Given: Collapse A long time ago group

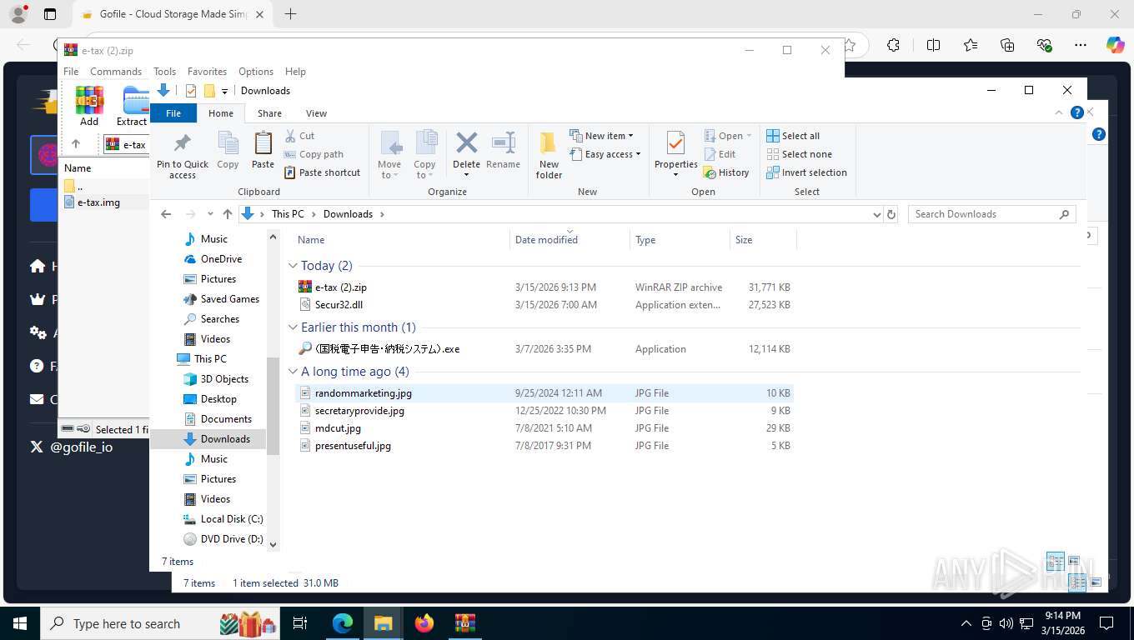Looking at the screenshot, I should click(293, 372).
